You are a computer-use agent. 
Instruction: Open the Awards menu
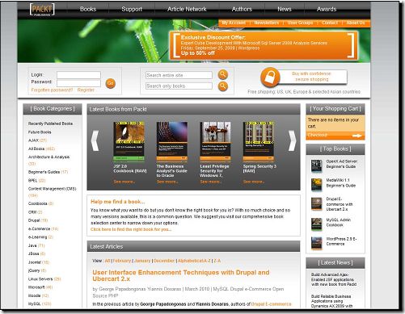(x=327, y=9)
